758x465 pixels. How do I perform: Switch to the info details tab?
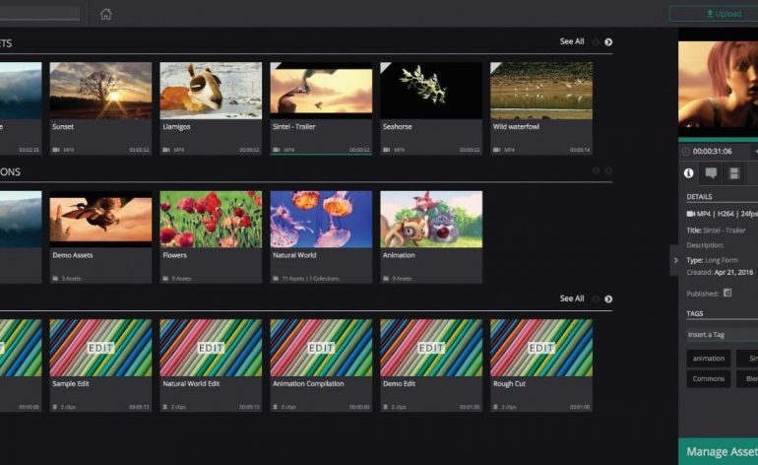(689, 173)
